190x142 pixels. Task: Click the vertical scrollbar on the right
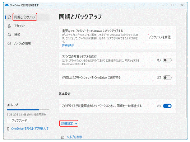tap(186, 65)
